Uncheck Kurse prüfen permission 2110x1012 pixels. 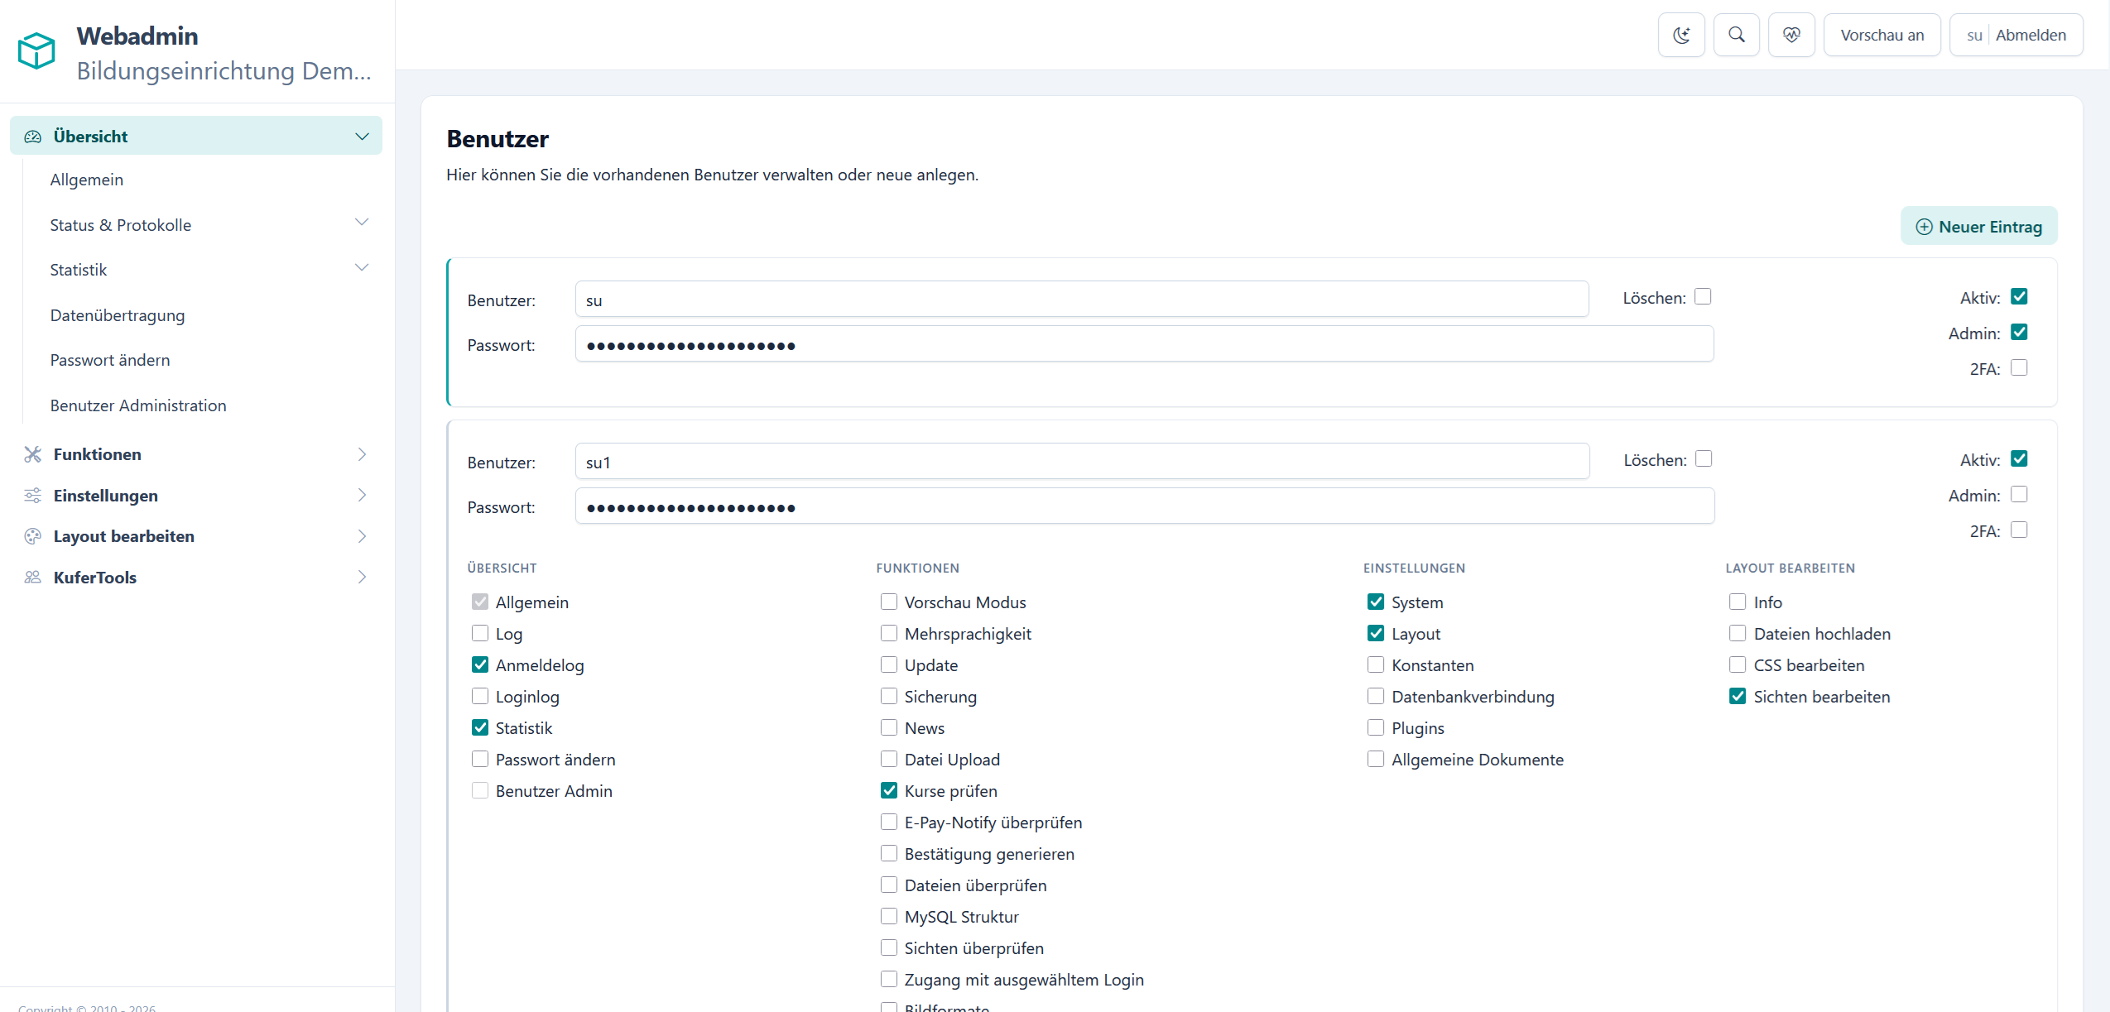click(x=889, y=790)
